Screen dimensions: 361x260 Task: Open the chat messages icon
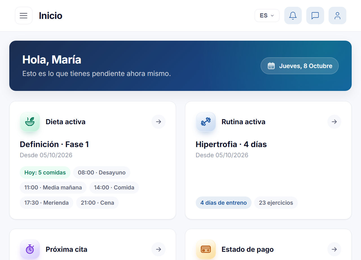[315, 16]
